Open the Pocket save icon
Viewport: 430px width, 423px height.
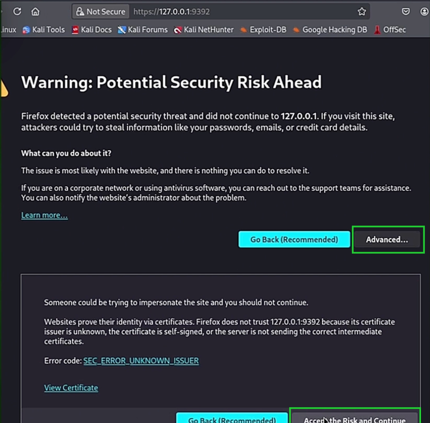point(405,11)
